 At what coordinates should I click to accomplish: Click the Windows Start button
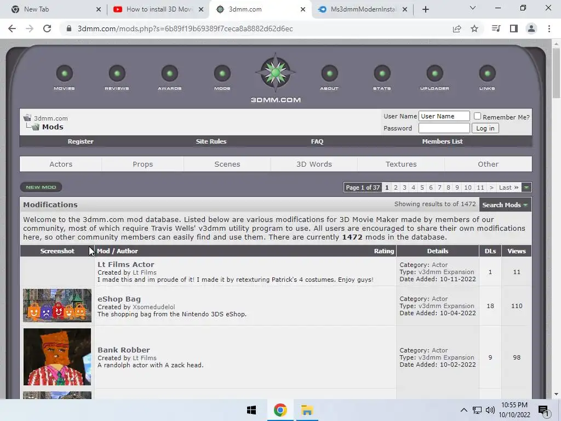coord(251,410)
